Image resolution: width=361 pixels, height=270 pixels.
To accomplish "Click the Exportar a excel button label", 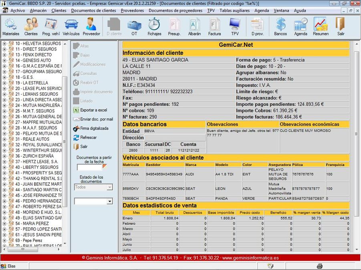I will point(94,110).
